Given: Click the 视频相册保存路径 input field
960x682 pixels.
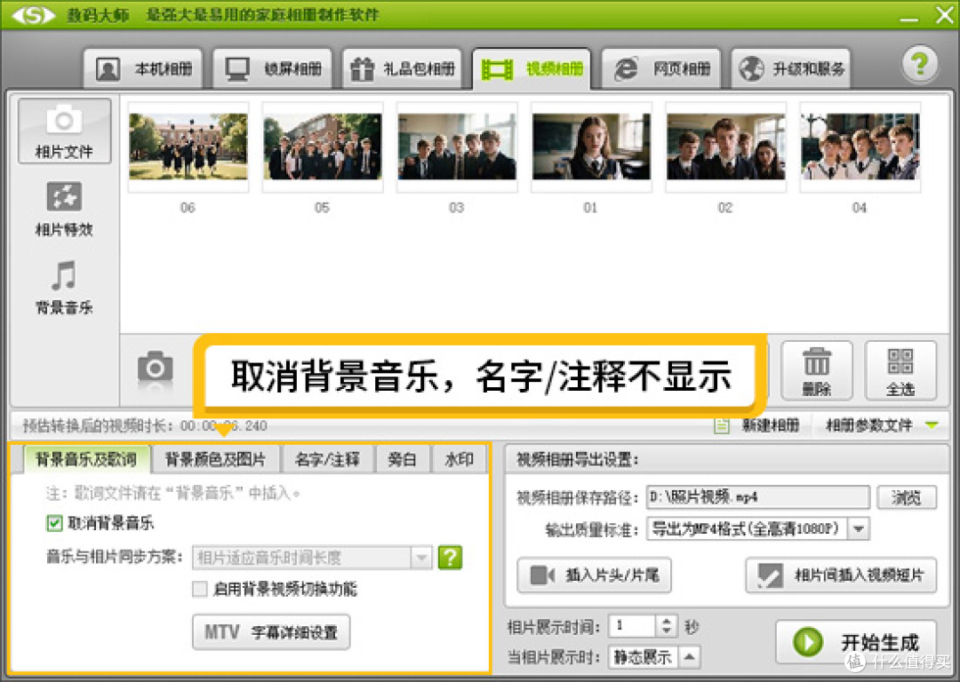Looking at the screenshot, I should coord(758,496).
